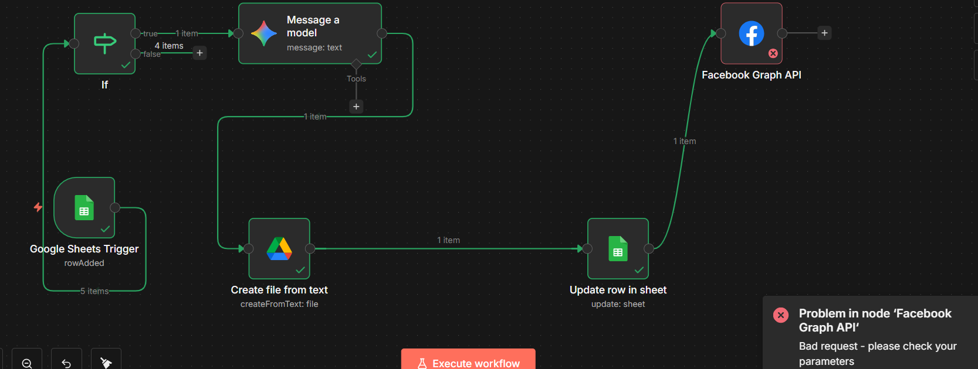
Task: Click the Create file from text output port
Action: pos(310,249)
